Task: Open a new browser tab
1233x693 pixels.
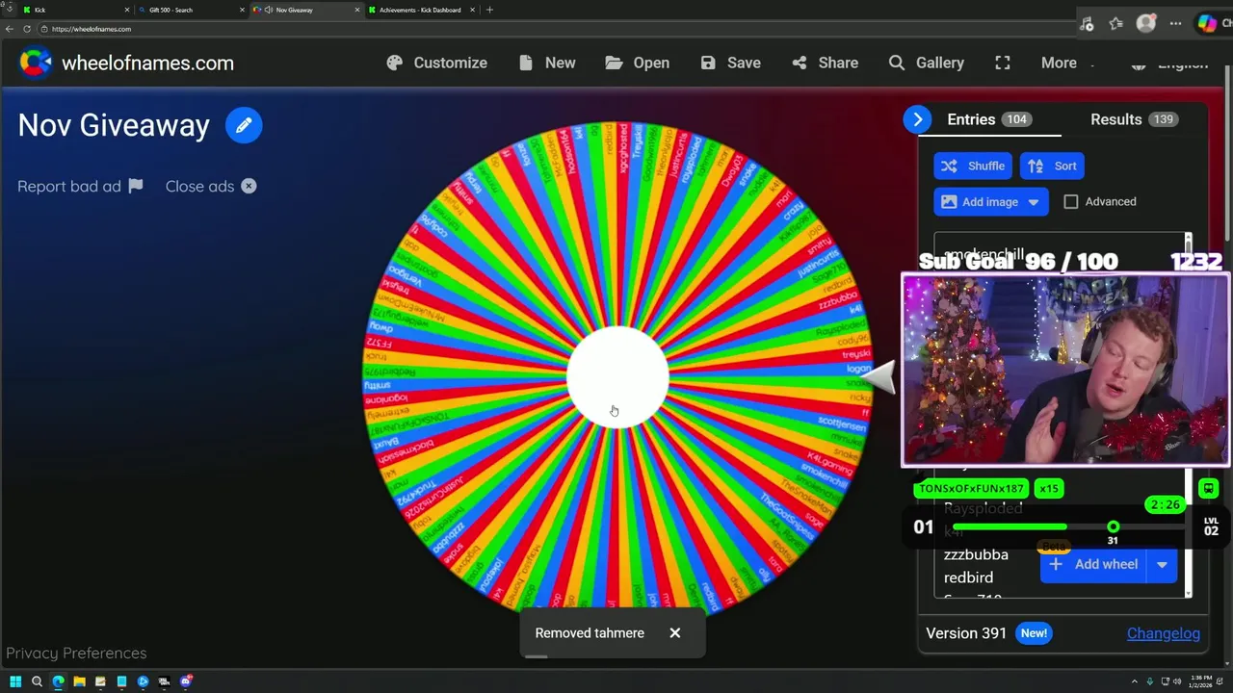Action: 489,10
